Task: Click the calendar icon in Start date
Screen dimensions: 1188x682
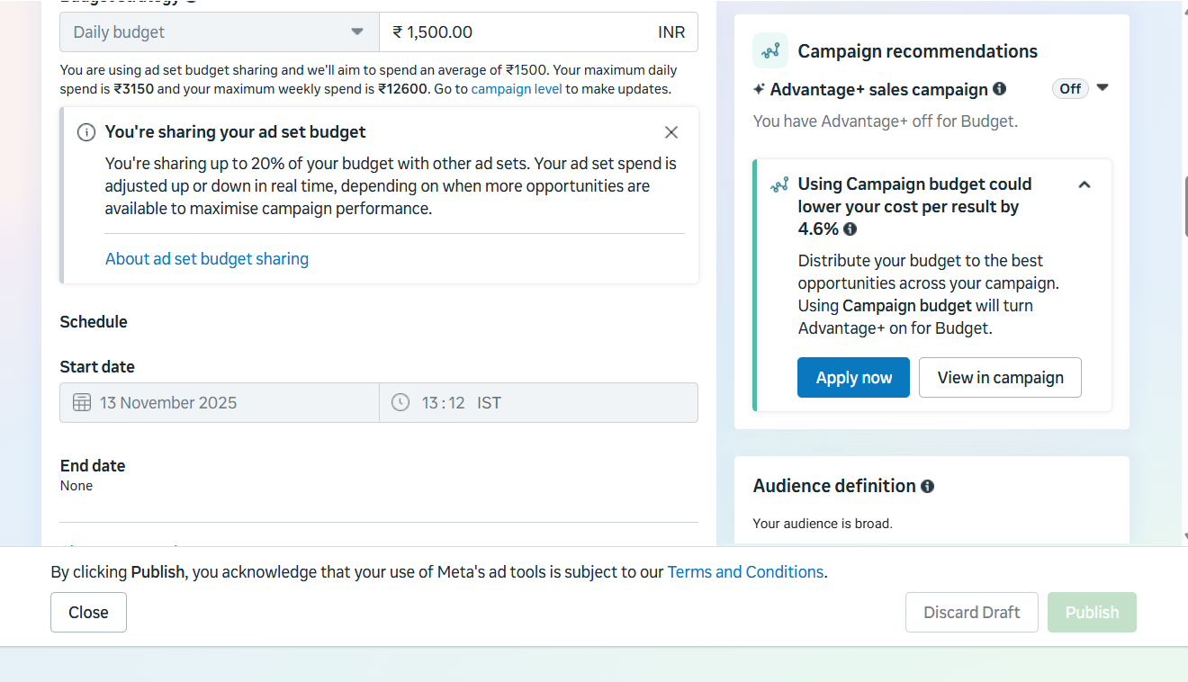Action: pos(82,403)
